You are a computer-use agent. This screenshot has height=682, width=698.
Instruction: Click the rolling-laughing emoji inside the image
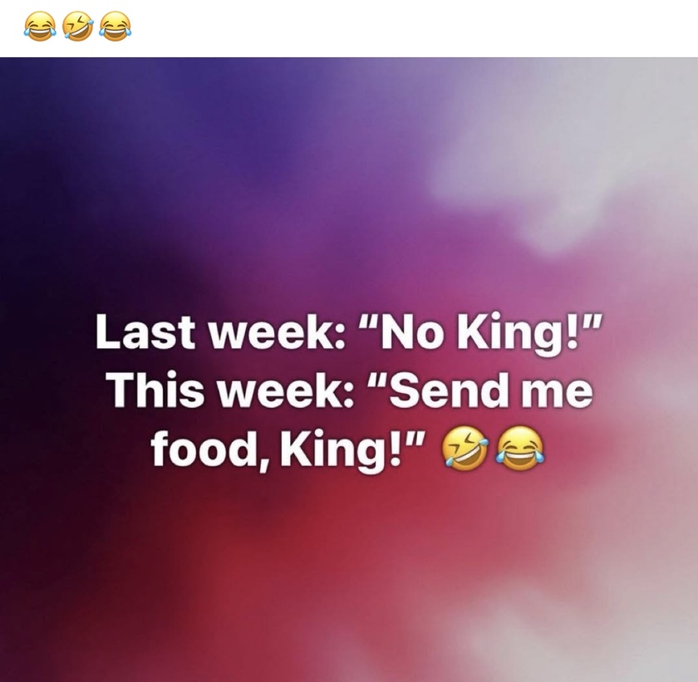465,449
